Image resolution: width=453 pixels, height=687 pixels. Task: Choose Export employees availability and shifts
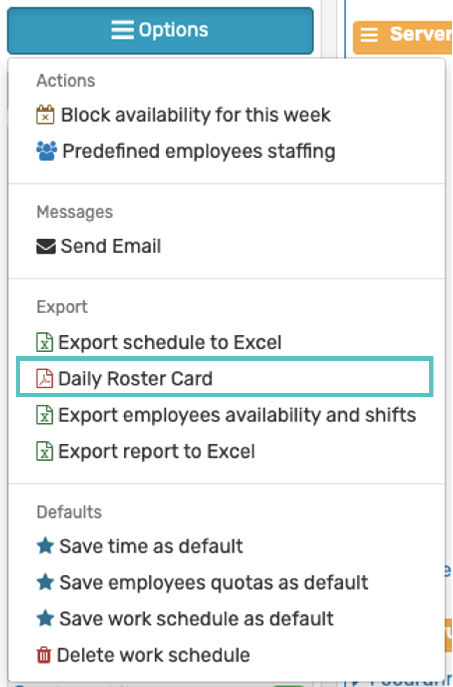point(237,415)
